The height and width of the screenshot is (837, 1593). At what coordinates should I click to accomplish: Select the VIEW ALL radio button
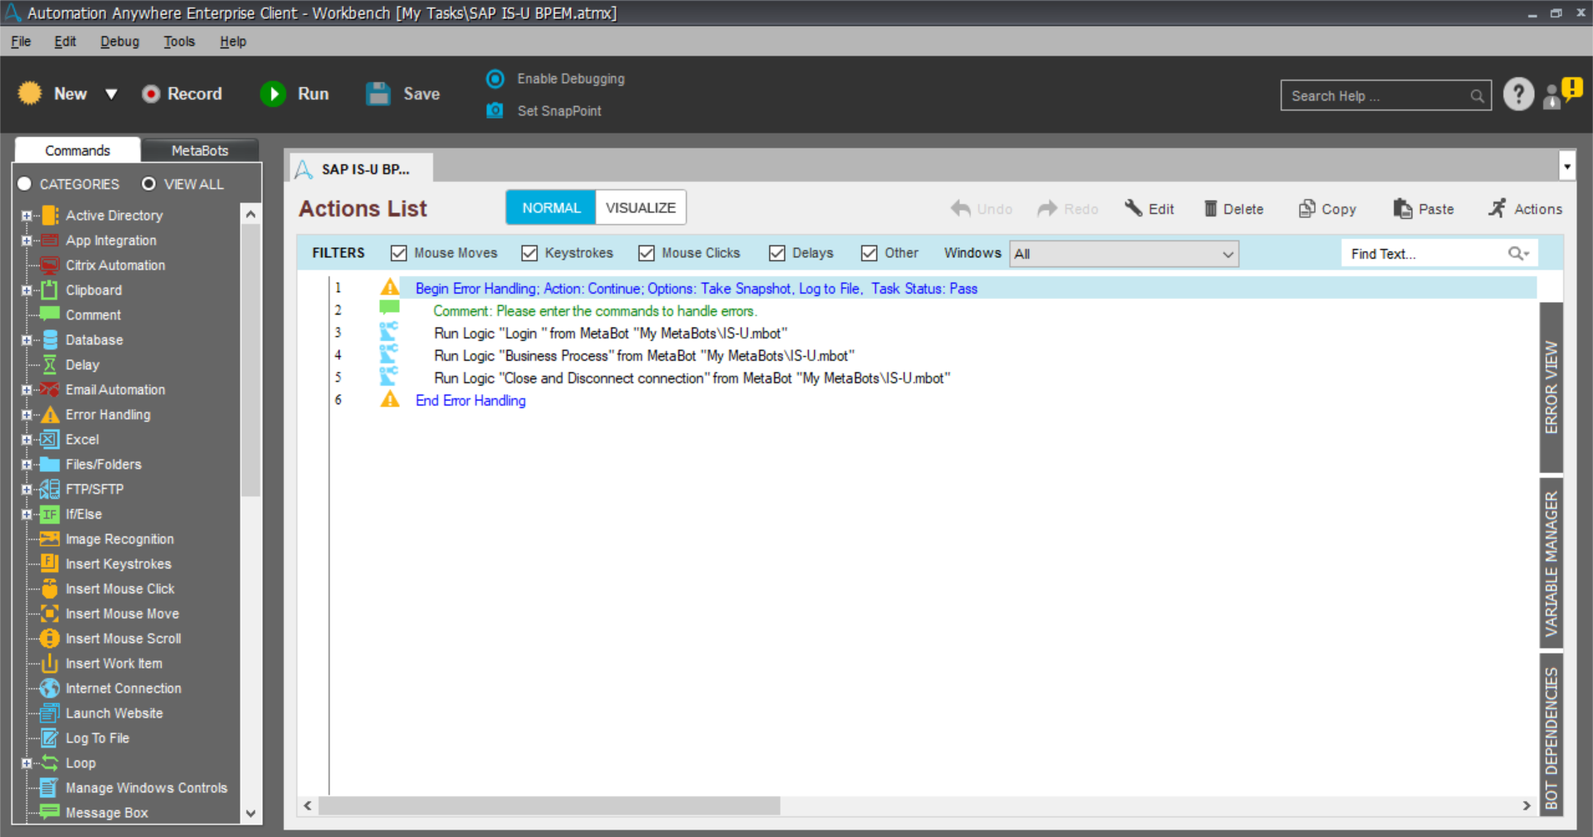[x=149, y=184]
